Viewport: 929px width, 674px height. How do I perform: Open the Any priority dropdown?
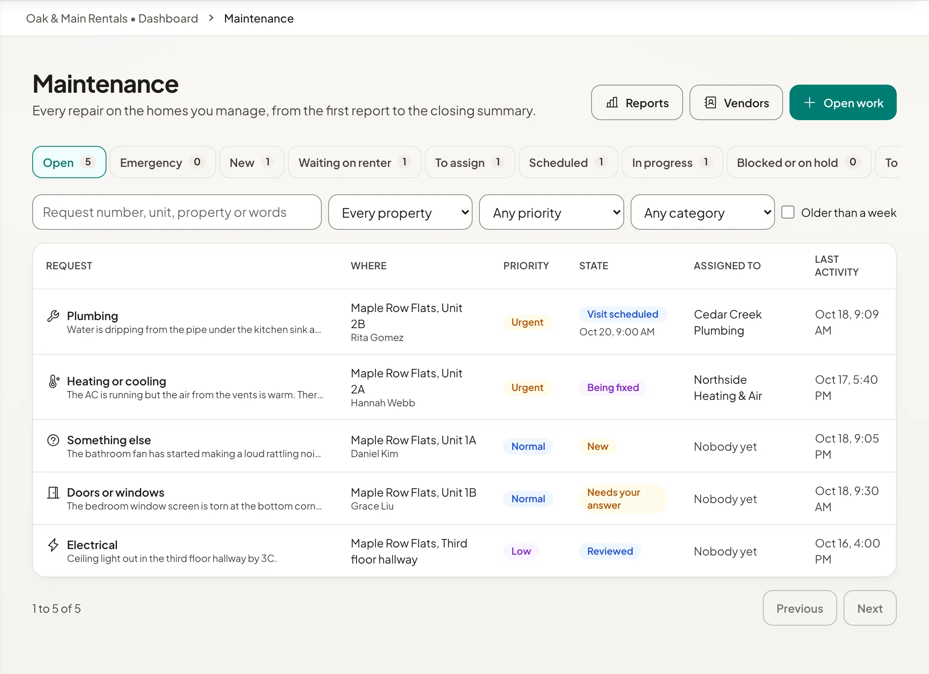[x=551, y=212]
